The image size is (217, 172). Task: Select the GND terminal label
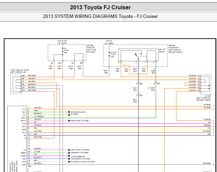[24, 165]
